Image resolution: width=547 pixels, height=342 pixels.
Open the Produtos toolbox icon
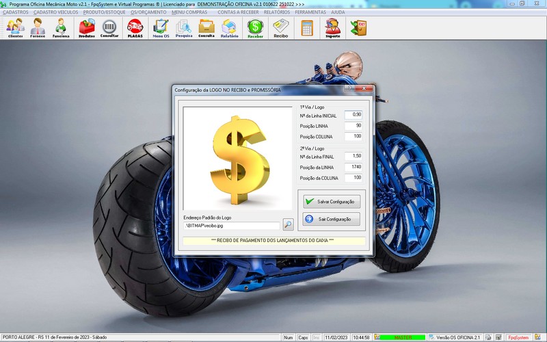coord(87,28)
